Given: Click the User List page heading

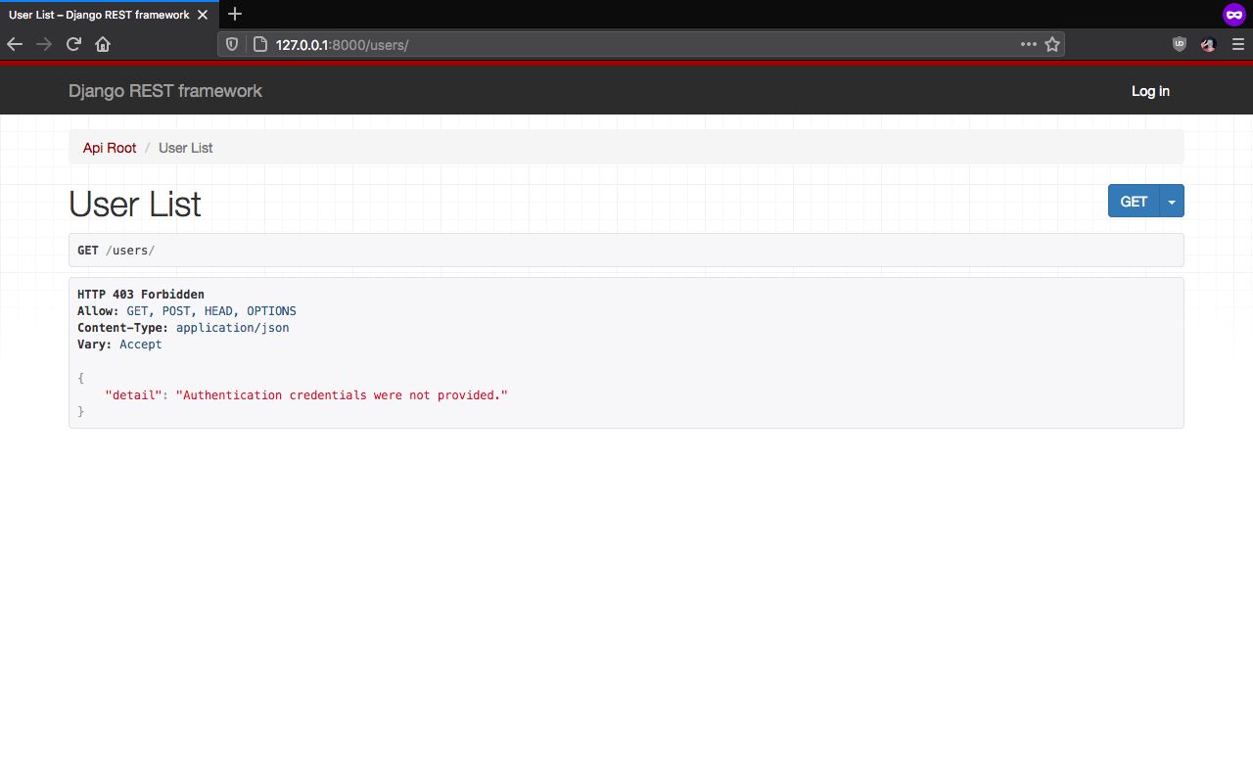Looking at the screenshot, I should (135, 204).
